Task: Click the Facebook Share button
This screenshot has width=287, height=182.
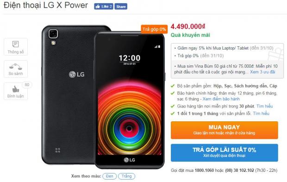Action: [x=121, y=6]
